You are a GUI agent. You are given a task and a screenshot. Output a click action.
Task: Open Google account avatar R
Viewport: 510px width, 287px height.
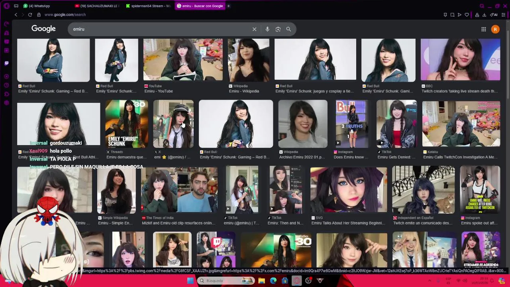pyautogui.click(x=495, y=29)
